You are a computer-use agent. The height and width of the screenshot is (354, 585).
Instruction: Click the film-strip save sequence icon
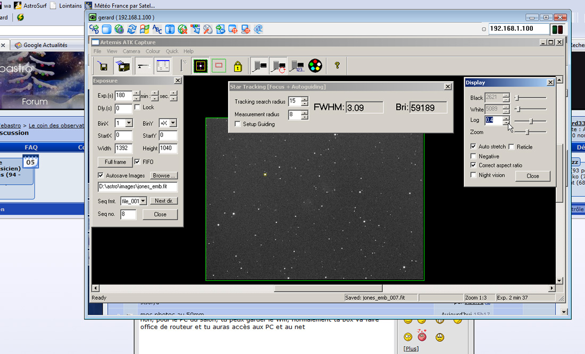(123, 66)
